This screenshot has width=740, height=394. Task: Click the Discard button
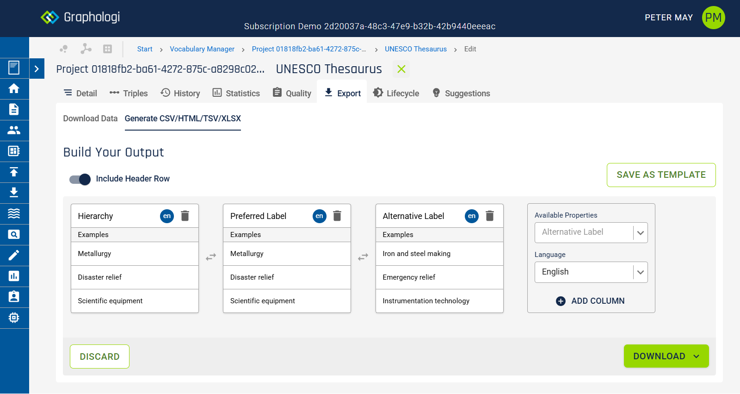(x=99, y=356)
